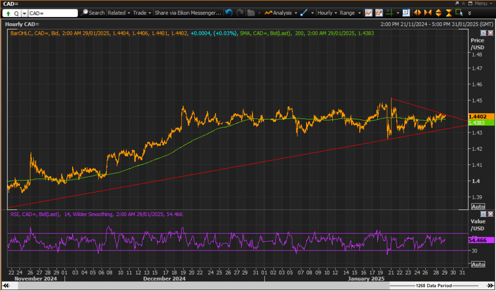
Task: Toggle Auto scaling on the price axis
Action: [x=478, y=207]
